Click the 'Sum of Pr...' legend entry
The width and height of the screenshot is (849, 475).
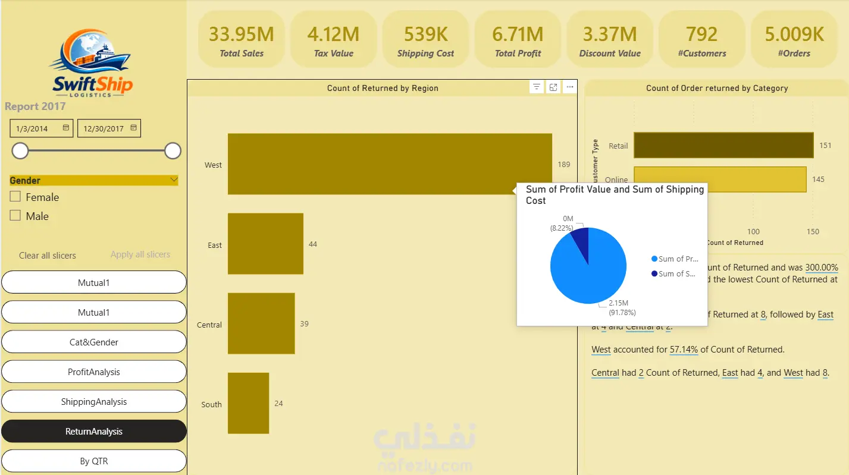pos(675,259)
